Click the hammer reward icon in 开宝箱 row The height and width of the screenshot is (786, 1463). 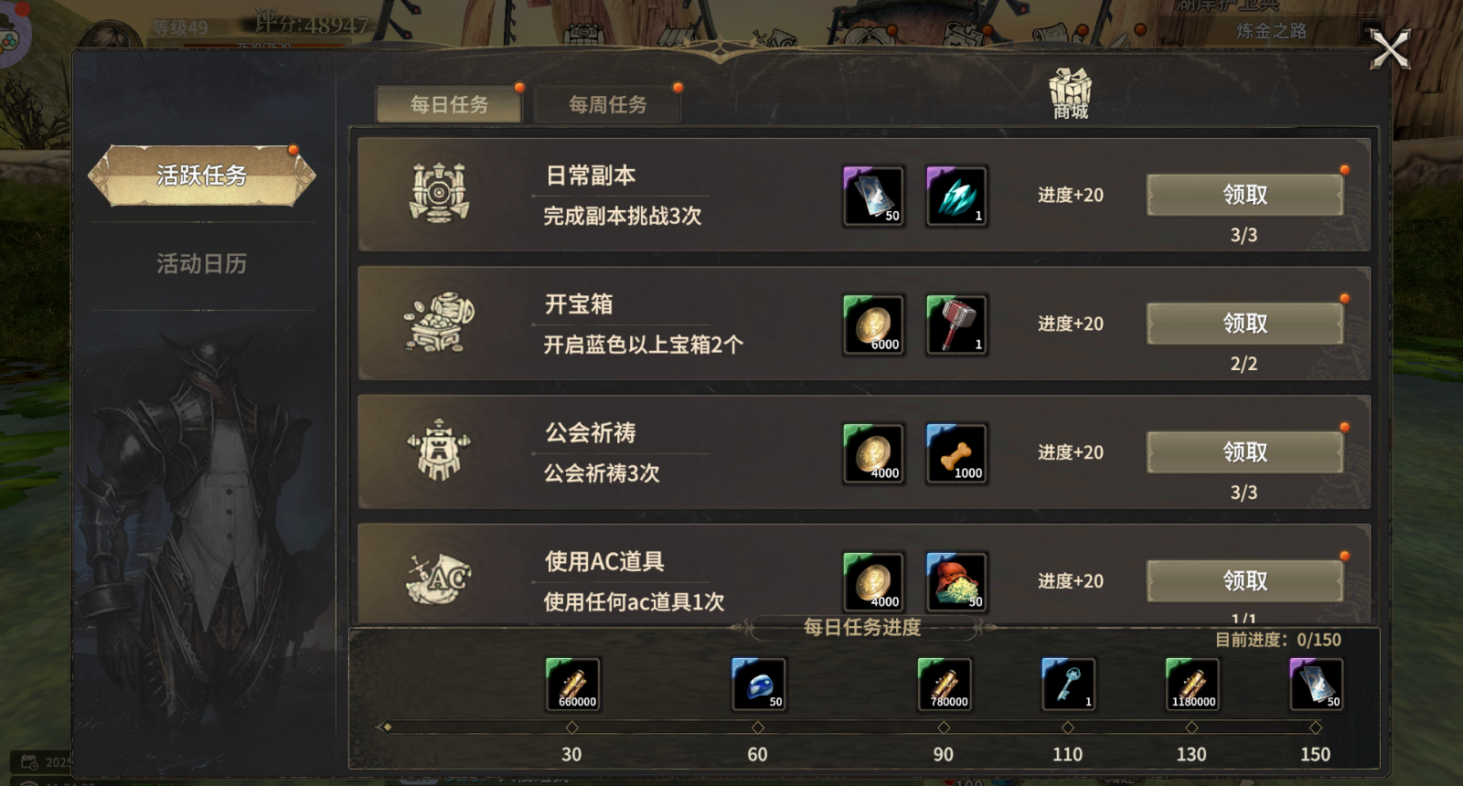(x=956, y=324)
